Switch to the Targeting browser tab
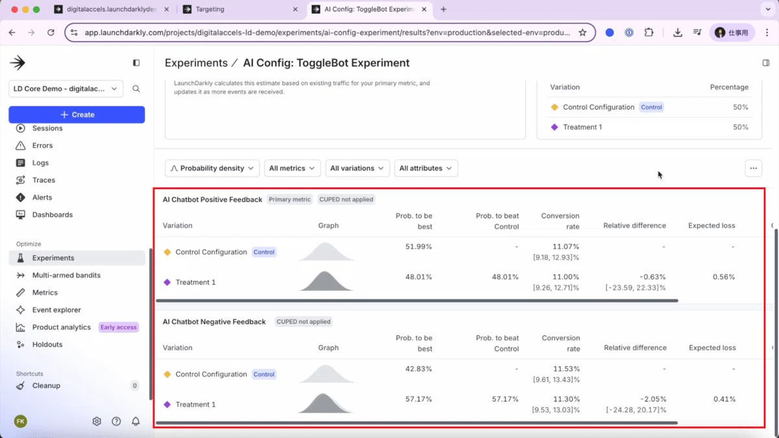Viewport: 779px width, 438px height. click(241, 10)
